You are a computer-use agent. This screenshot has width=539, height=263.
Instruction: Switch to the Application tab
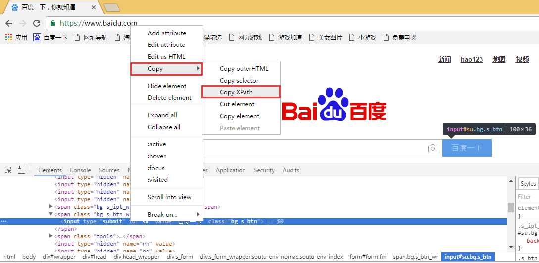pyautogui.click(x=231, y=170)
